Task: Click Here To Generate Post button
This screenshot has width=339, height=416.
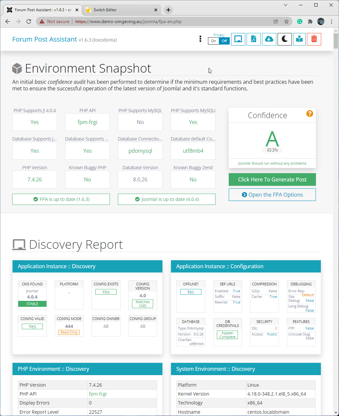Action: click(272, 179)
